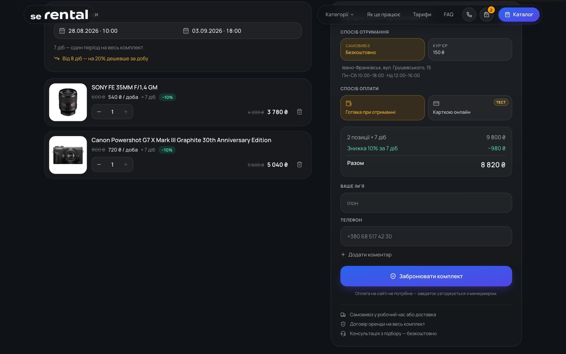
Task: Click Консультація з підбору — безкоштовно note
Action: tap(393, 334)
